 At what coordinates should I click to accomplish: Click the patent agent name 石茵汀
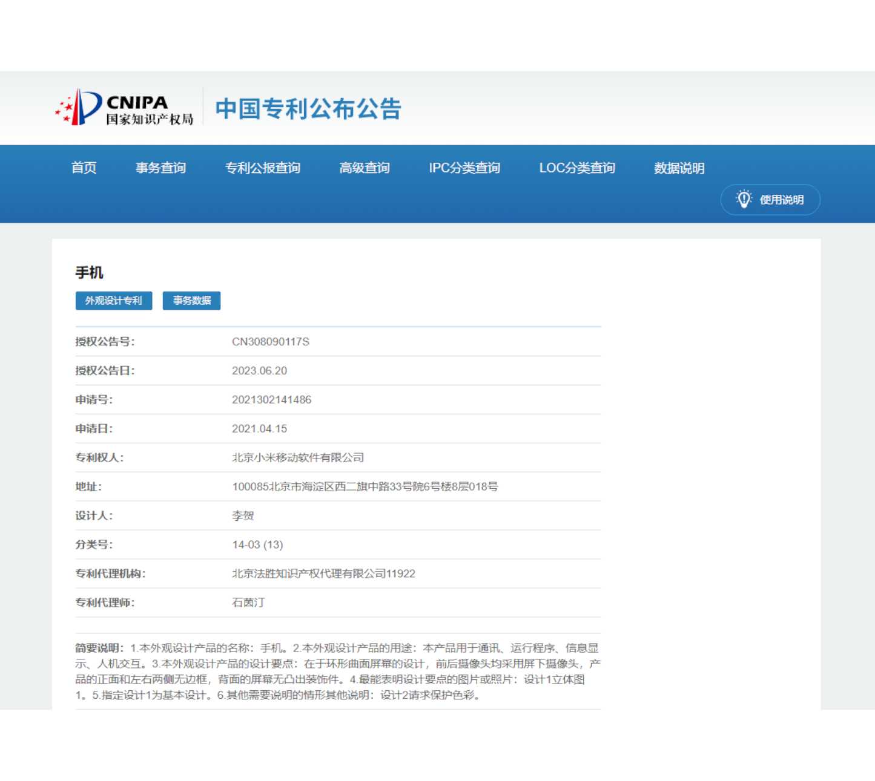[x=248, y=603]
